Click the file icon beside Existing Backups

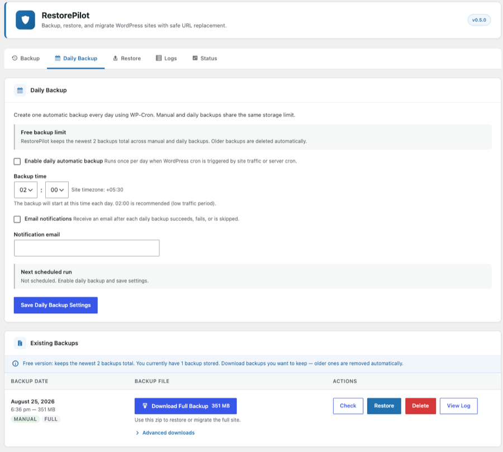[x=20, y=343]
